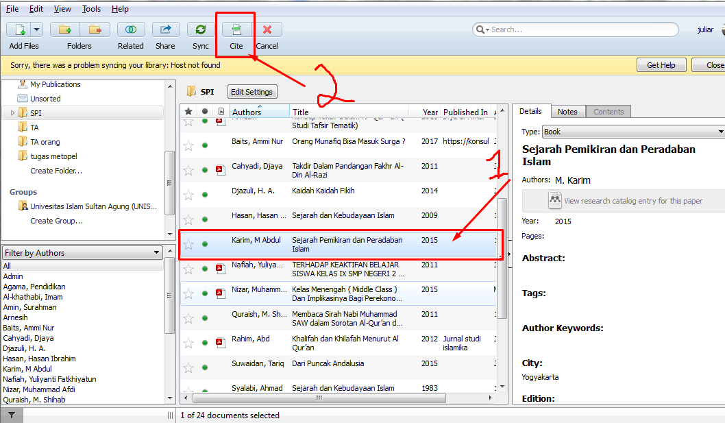Viewport: 725px width, 423px height.
Task: Open the document Type dropdown showing Book
Action: pyautogui.click(x=633, y=132)
